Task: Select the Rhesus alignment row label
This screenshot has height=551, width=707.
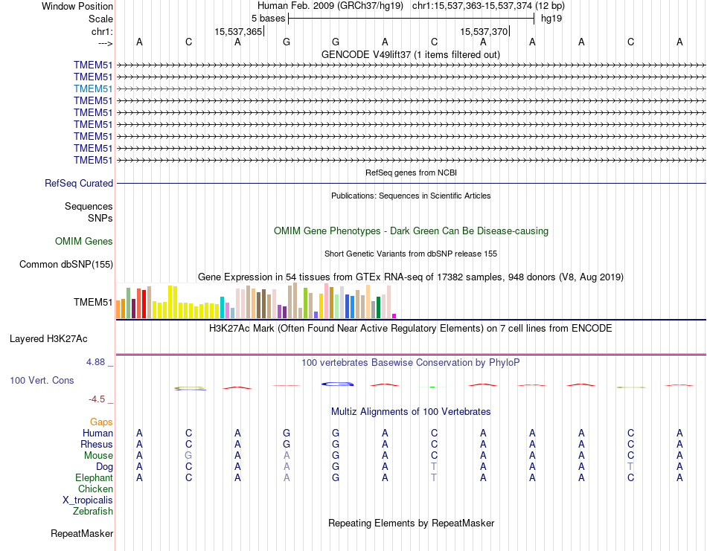Action: pyautogui.click(x=97, y=444)
